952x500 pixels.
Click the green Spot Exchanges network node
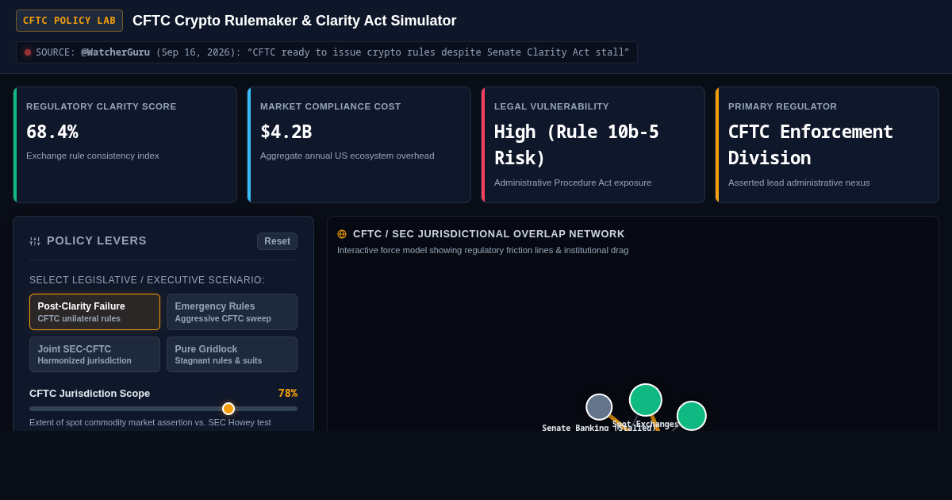click(x=646, y=400)
